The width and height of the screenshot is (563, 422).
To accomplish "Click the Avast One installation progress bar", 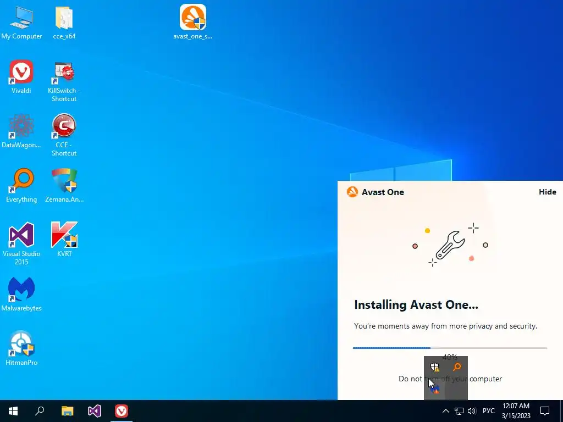I will [x=450, y=348].
